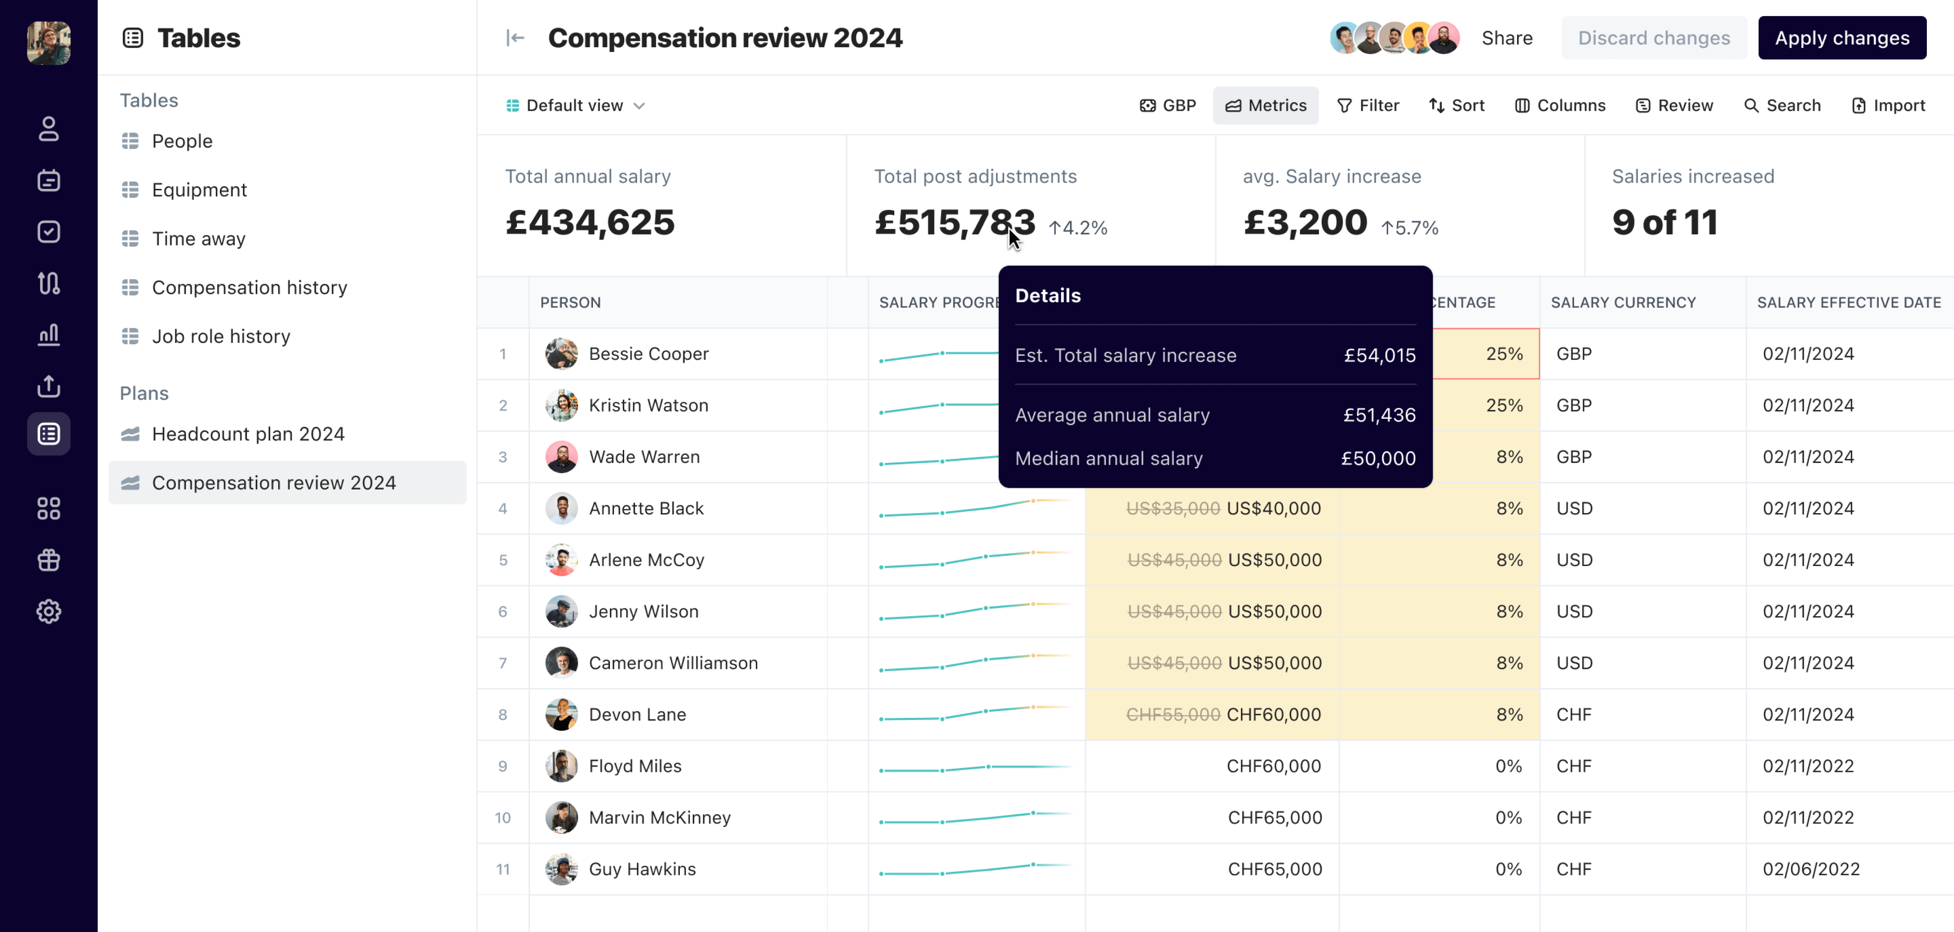Select the export/upload icon in the left sidebar
Viewport: 1954px width, 932px height.
[x=48, y=386]
